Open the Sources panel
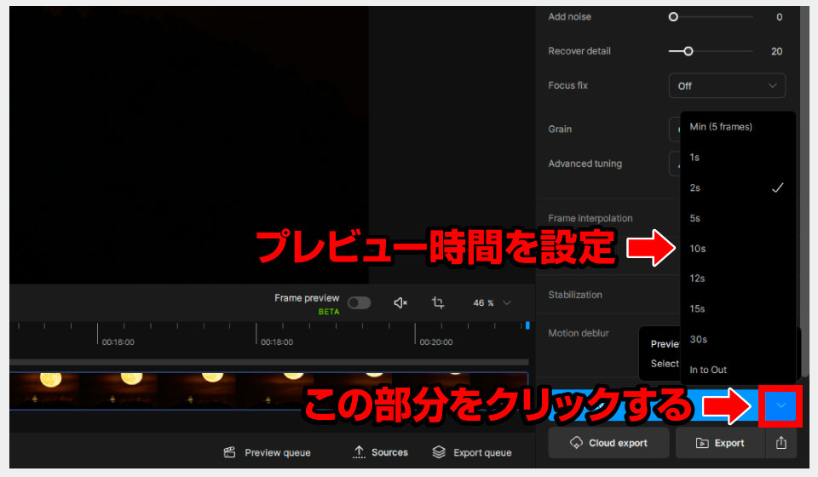This screenshot has width=818, height=477. point(380,452)
